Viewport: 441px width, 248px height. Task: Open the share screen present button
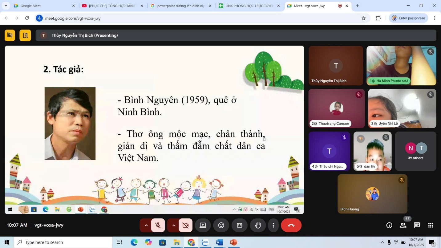(x=203, y=225)
